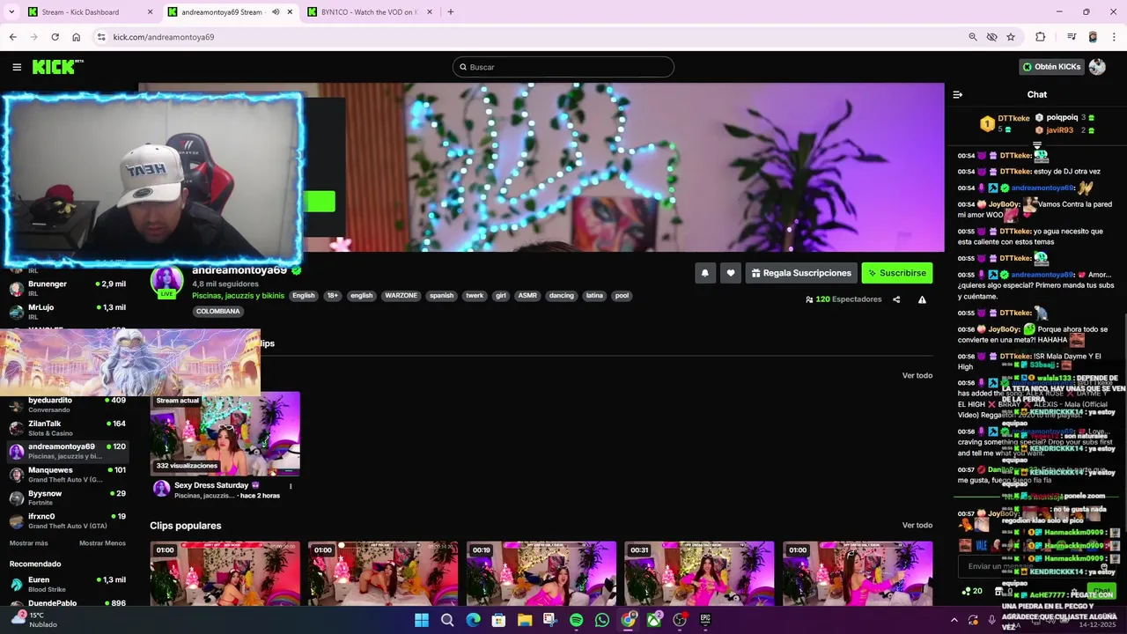Open WhatsApp from the taskbar
The image size is (1127, 634).
[602, 620]
